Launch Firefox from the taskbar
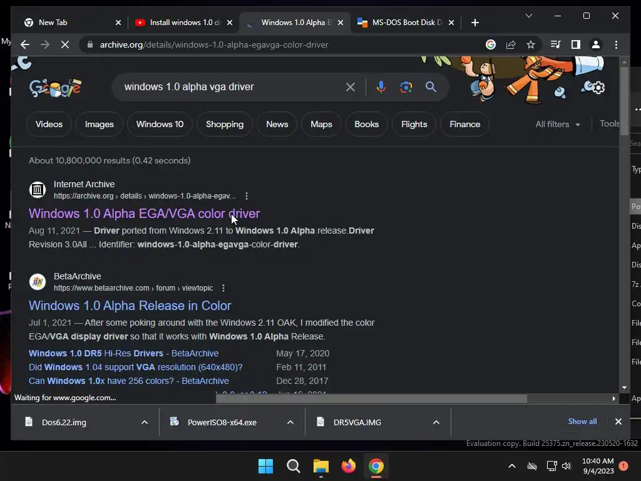 (348, 466)
